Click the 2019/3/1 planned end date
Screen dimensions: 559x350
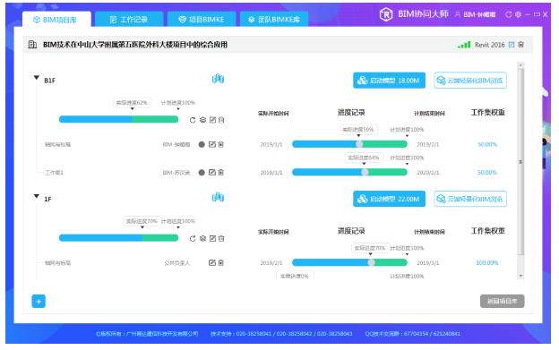click(x=428, y=263)
